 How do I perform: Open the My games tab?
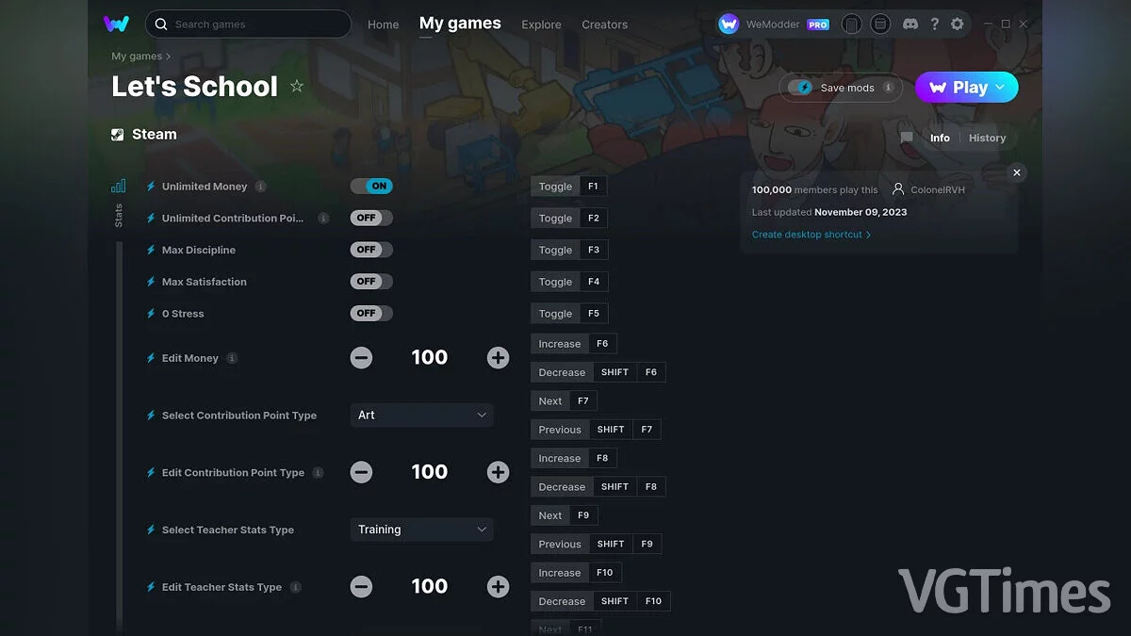pos(460,24)
